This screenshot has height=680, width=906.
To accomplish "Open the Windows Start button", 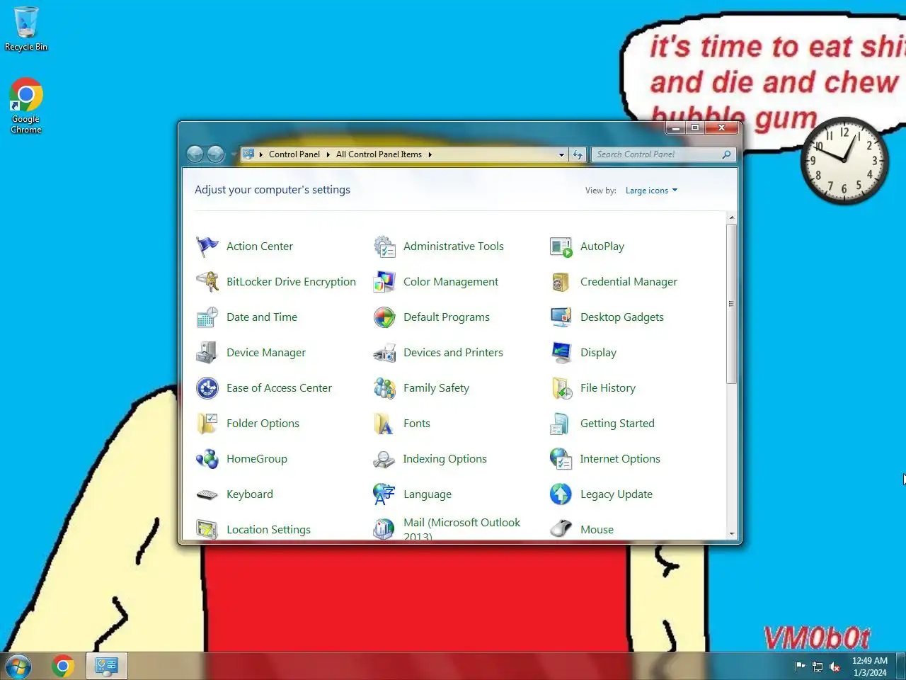I will pyautogui.click(x=18, y=667).
